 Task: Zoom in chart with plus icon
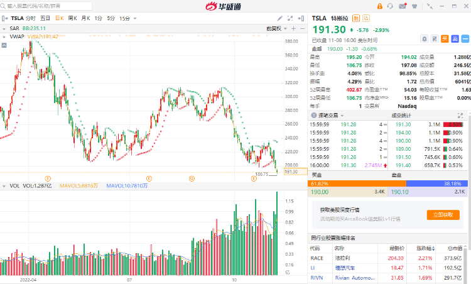(x=293, y=28)
